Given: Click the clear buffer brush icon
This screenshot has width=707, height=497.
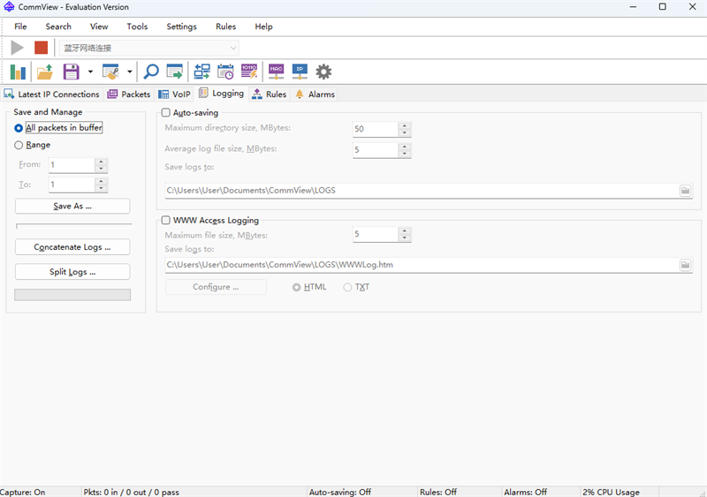Looking at the screenshot, I should 110,72.
